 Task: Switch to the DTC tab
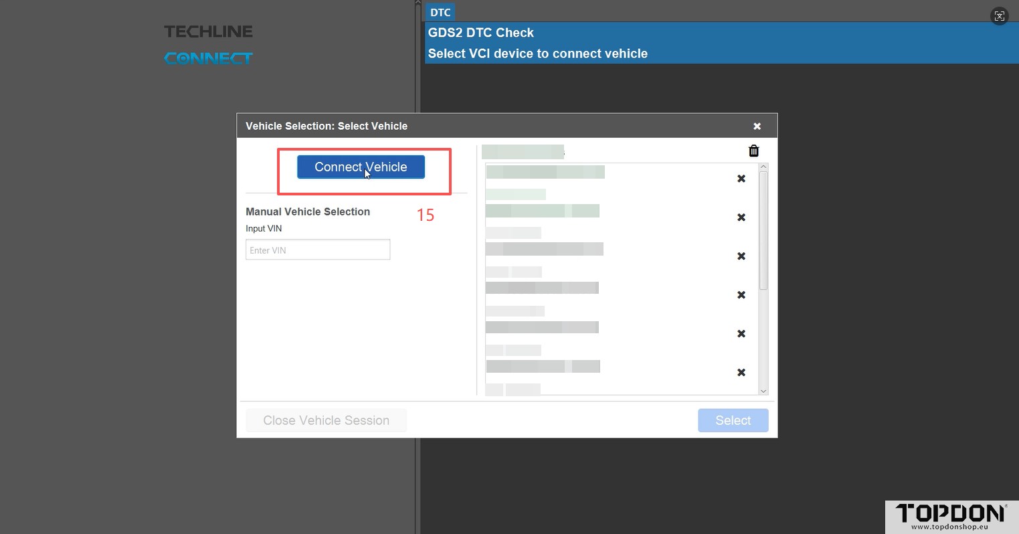pyautogui.click(x=440, y=13)
